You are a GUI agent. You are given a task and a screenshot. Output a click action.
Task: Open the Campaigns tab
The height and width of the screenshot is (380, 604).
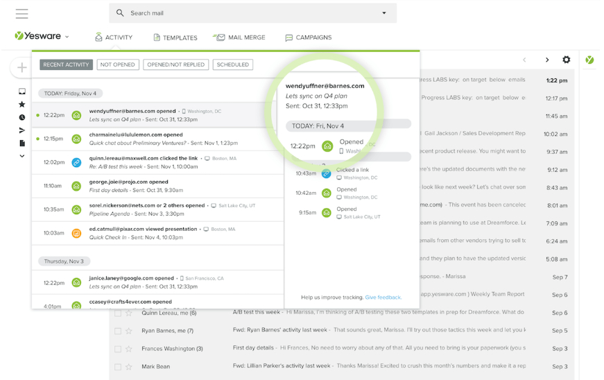[x=308, y=37]
